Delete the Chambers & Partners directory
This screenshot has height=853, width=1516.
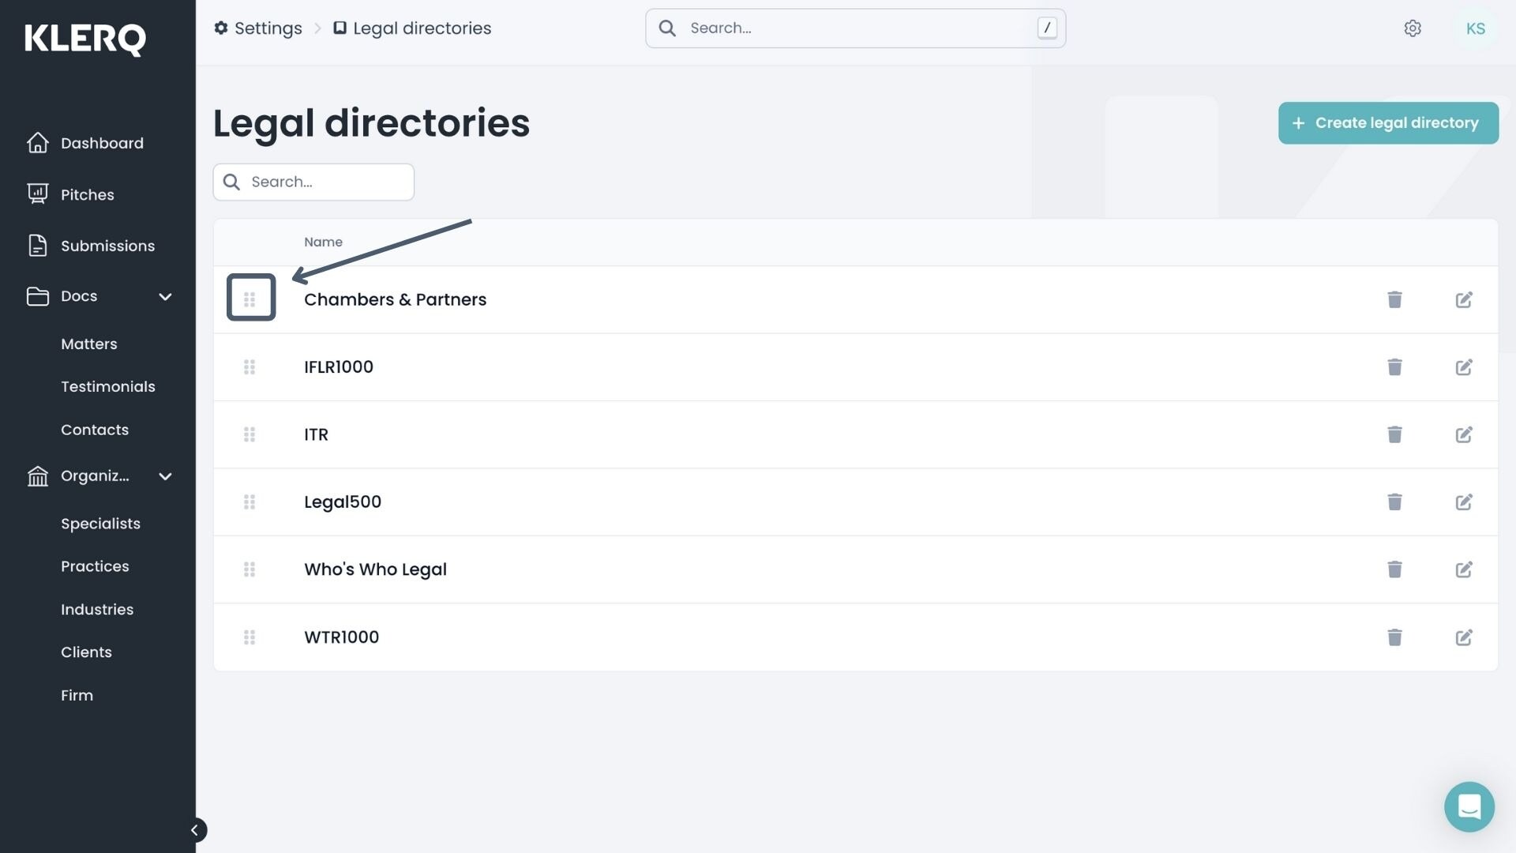(1394, 299)
